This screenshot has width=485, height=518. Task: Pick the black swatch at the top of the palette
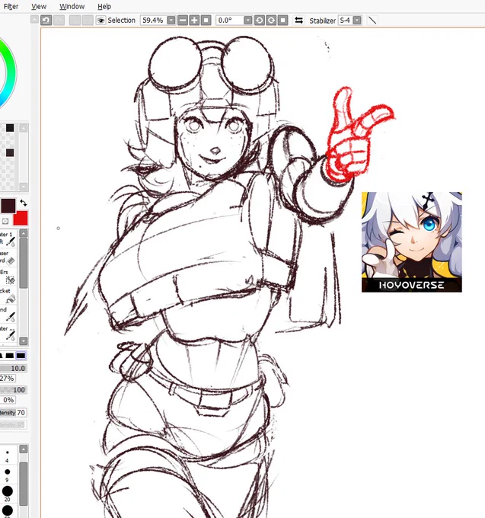tap(10, 128)
